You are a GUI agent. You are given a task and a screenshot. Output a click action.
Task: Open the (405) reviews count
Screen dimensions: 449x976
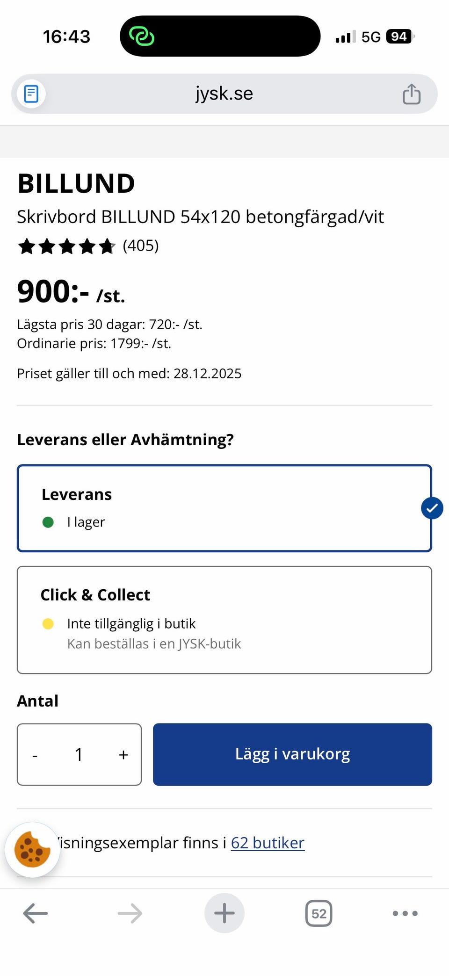[141, 246]
